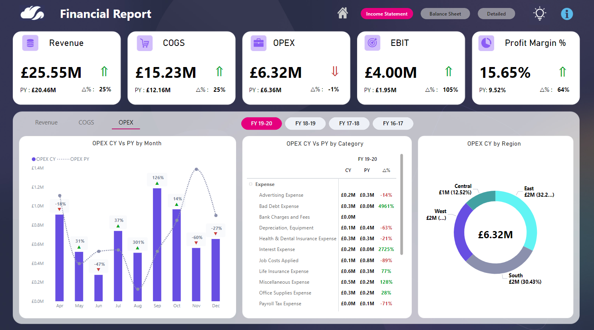Click the 2725% value in table

point(386,249)
